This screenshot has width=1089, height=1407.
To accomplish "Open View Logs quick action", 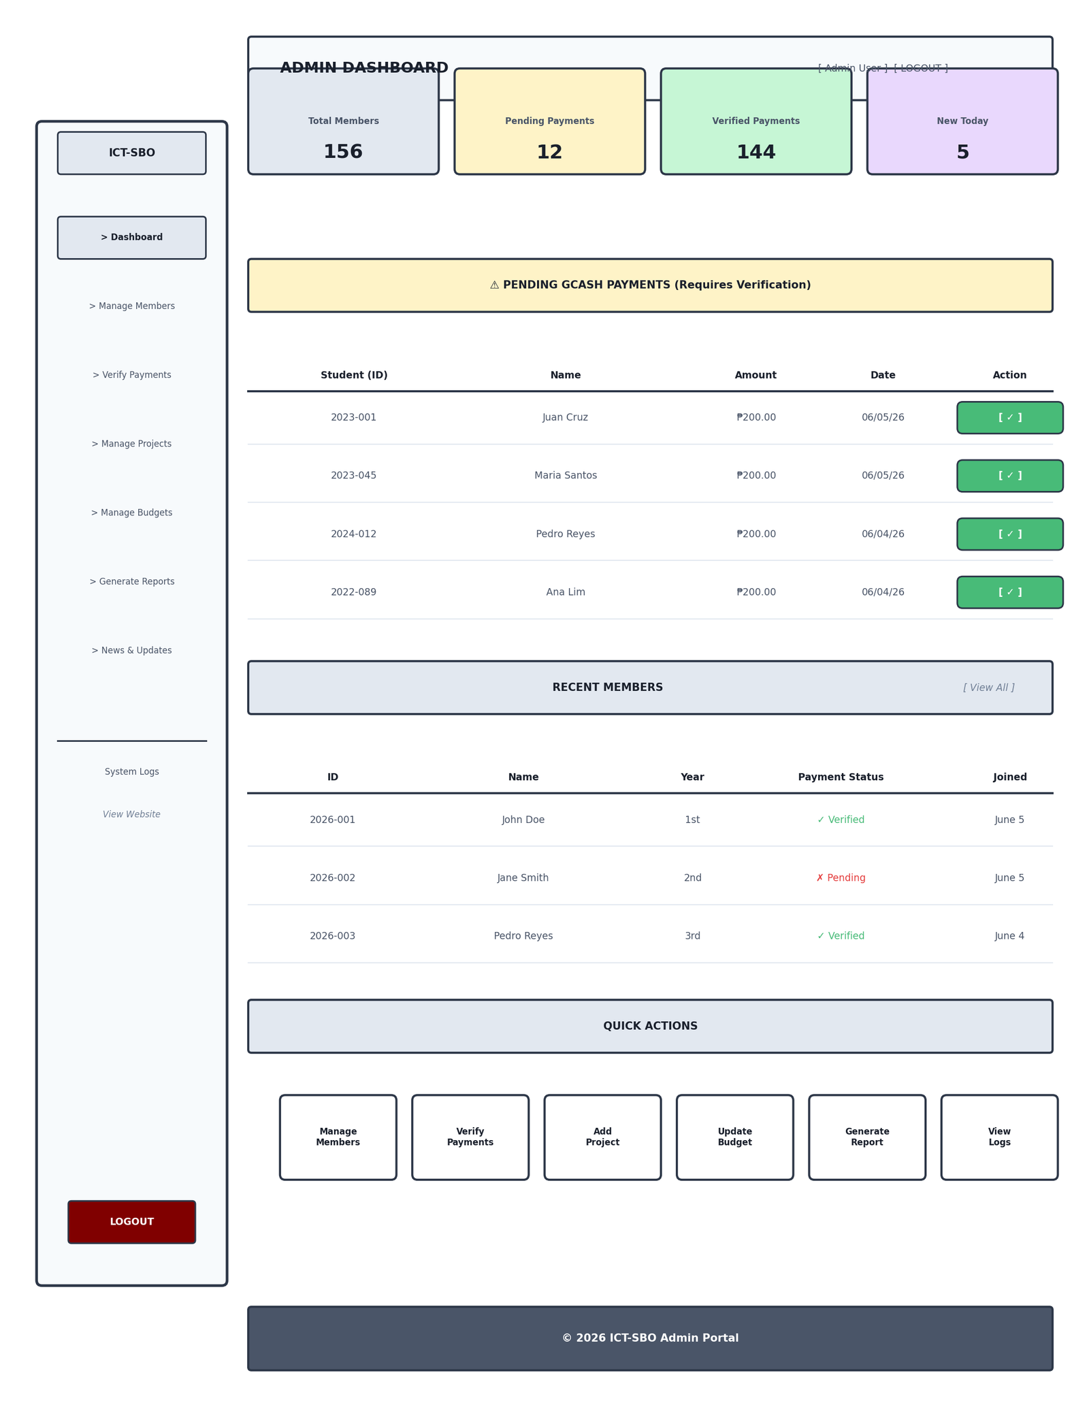I will [999, 1137].
